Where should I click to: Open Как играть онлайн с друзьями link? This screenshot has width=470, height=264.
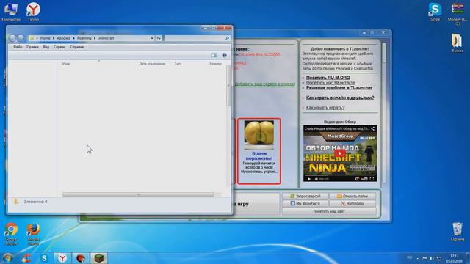[340, 98]
